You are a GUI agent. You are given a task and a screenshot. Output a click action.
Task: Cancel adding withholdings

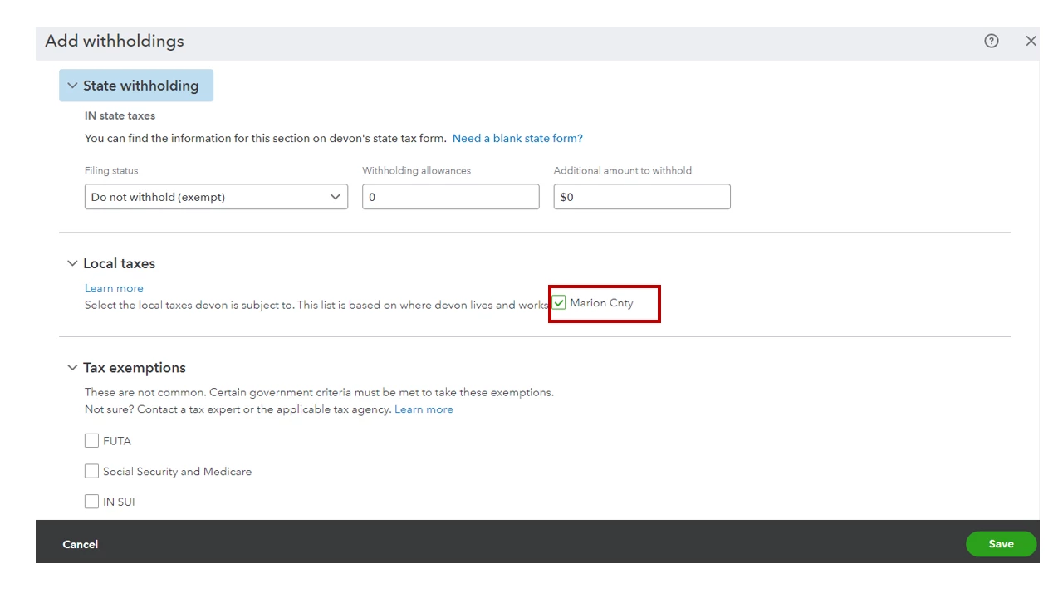(x=81, y=544)
